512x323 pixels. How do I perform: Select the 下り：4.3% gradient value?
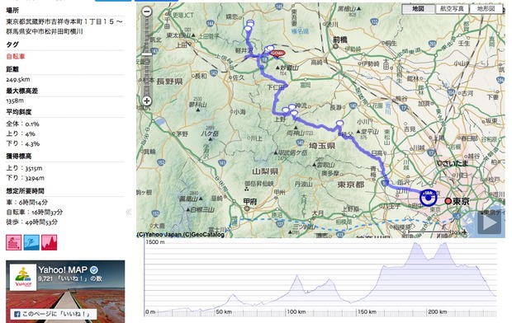(x=23, y=143)
